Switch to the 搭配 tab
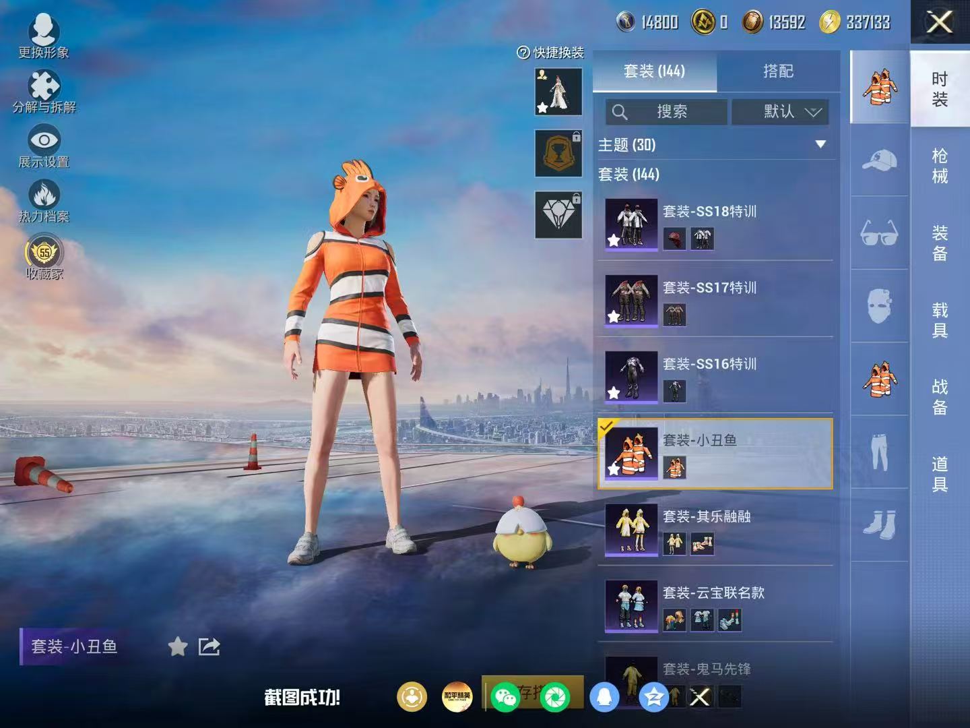This screenshot has height=728, width=970. coord(778,71)
